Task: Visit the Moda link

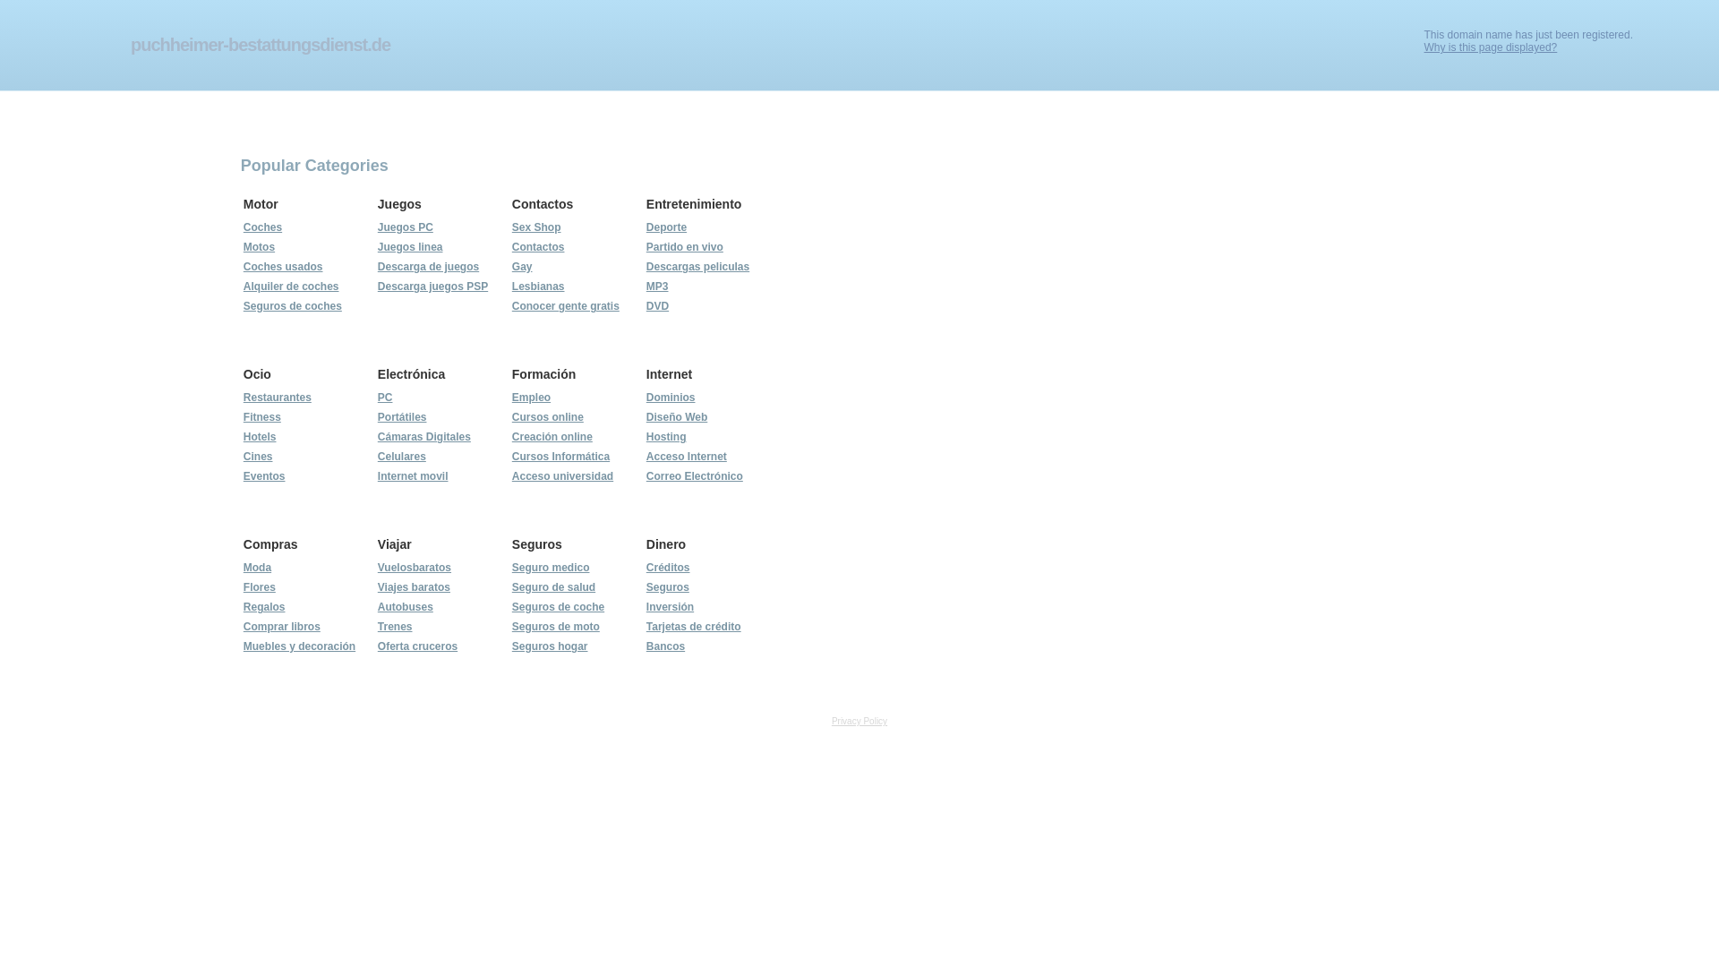Action: coord(257,568)
